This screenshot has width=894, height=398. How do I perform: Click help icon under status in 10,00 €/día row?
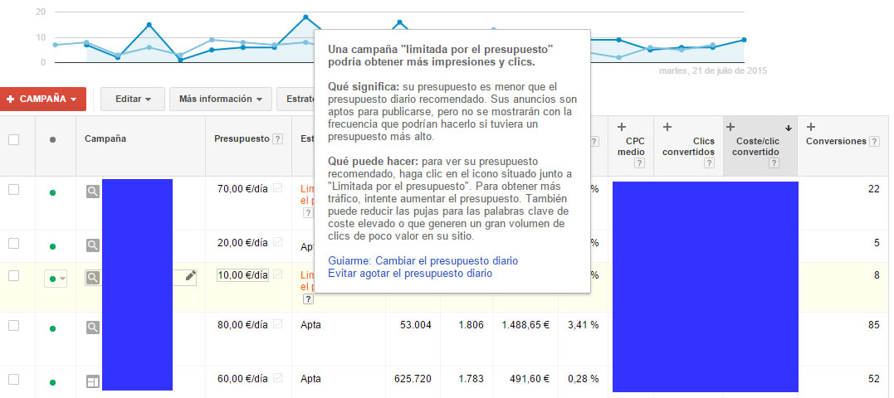(x=308, y=299)
